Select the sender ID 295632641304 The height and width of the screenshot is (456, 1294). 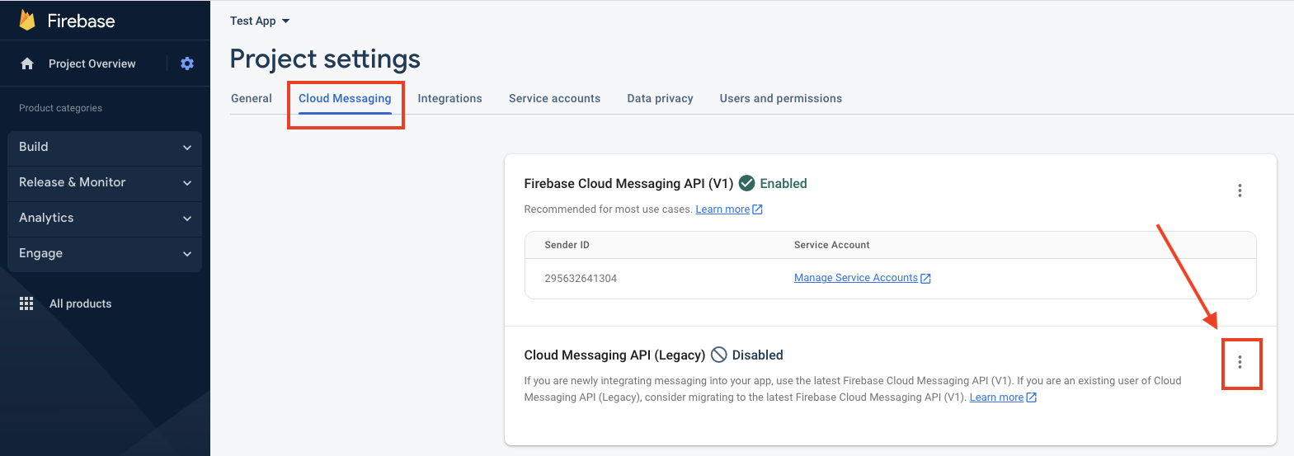coord(581,279)
